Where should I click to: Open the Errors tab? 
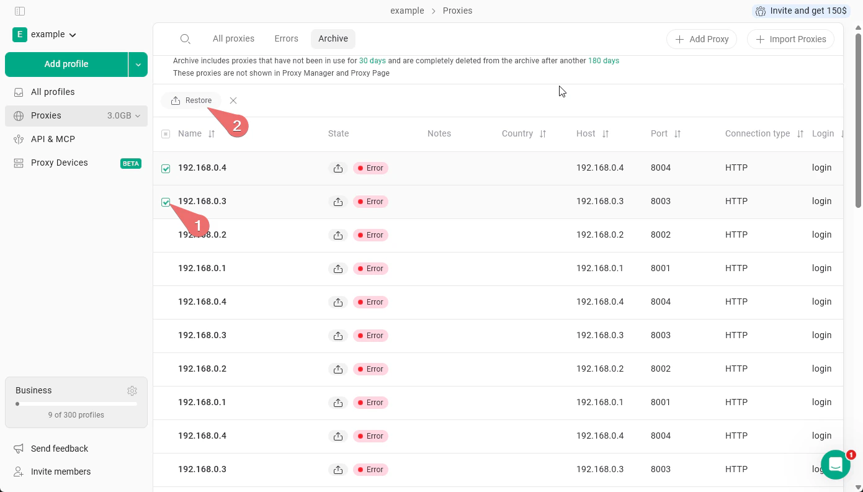(x=286, y=38)
